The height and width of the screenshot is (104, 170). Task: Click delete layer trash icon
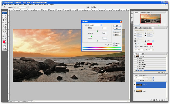pyautogui.click(x=165, y=100)
